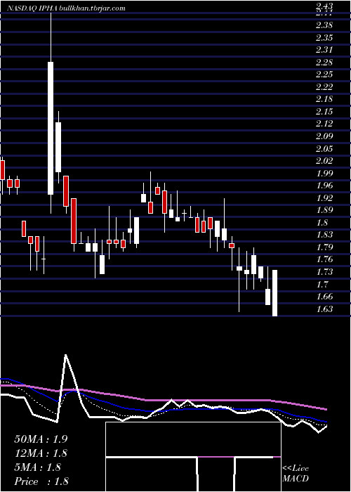This screenshot has width=351, height=492.
Task: Click the 12MA : 1.8 readout
Action: pos(41,453)
